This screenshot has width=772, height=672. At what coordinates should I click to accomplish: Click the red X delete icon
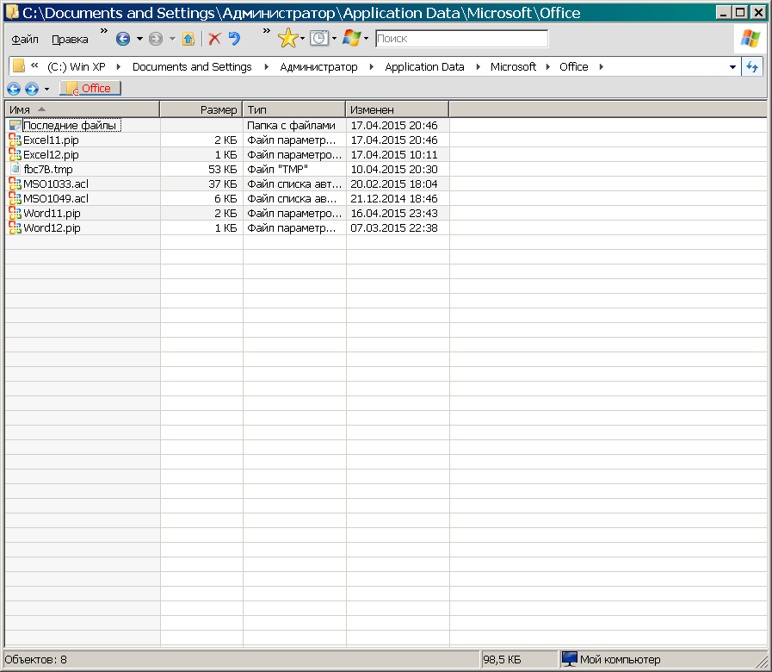click(215, 39)
